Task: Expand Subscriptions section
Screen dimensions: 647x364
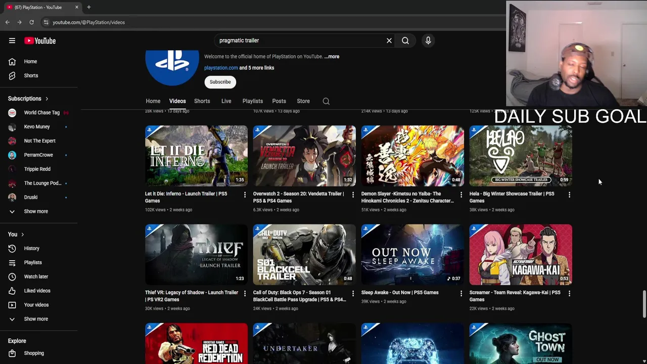Action: 28,99
